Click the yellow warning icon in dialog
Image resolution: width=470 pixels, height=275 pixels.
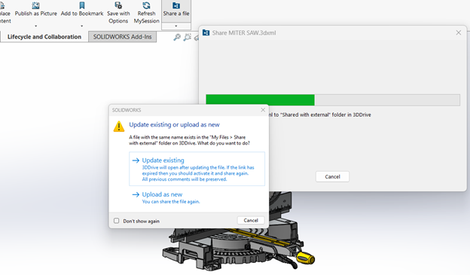coord(119,127)
